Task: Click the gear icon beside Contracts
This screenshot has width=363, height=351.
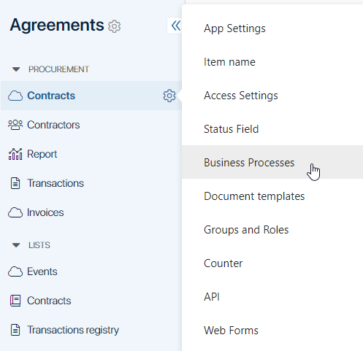Action: coord(169,96)
